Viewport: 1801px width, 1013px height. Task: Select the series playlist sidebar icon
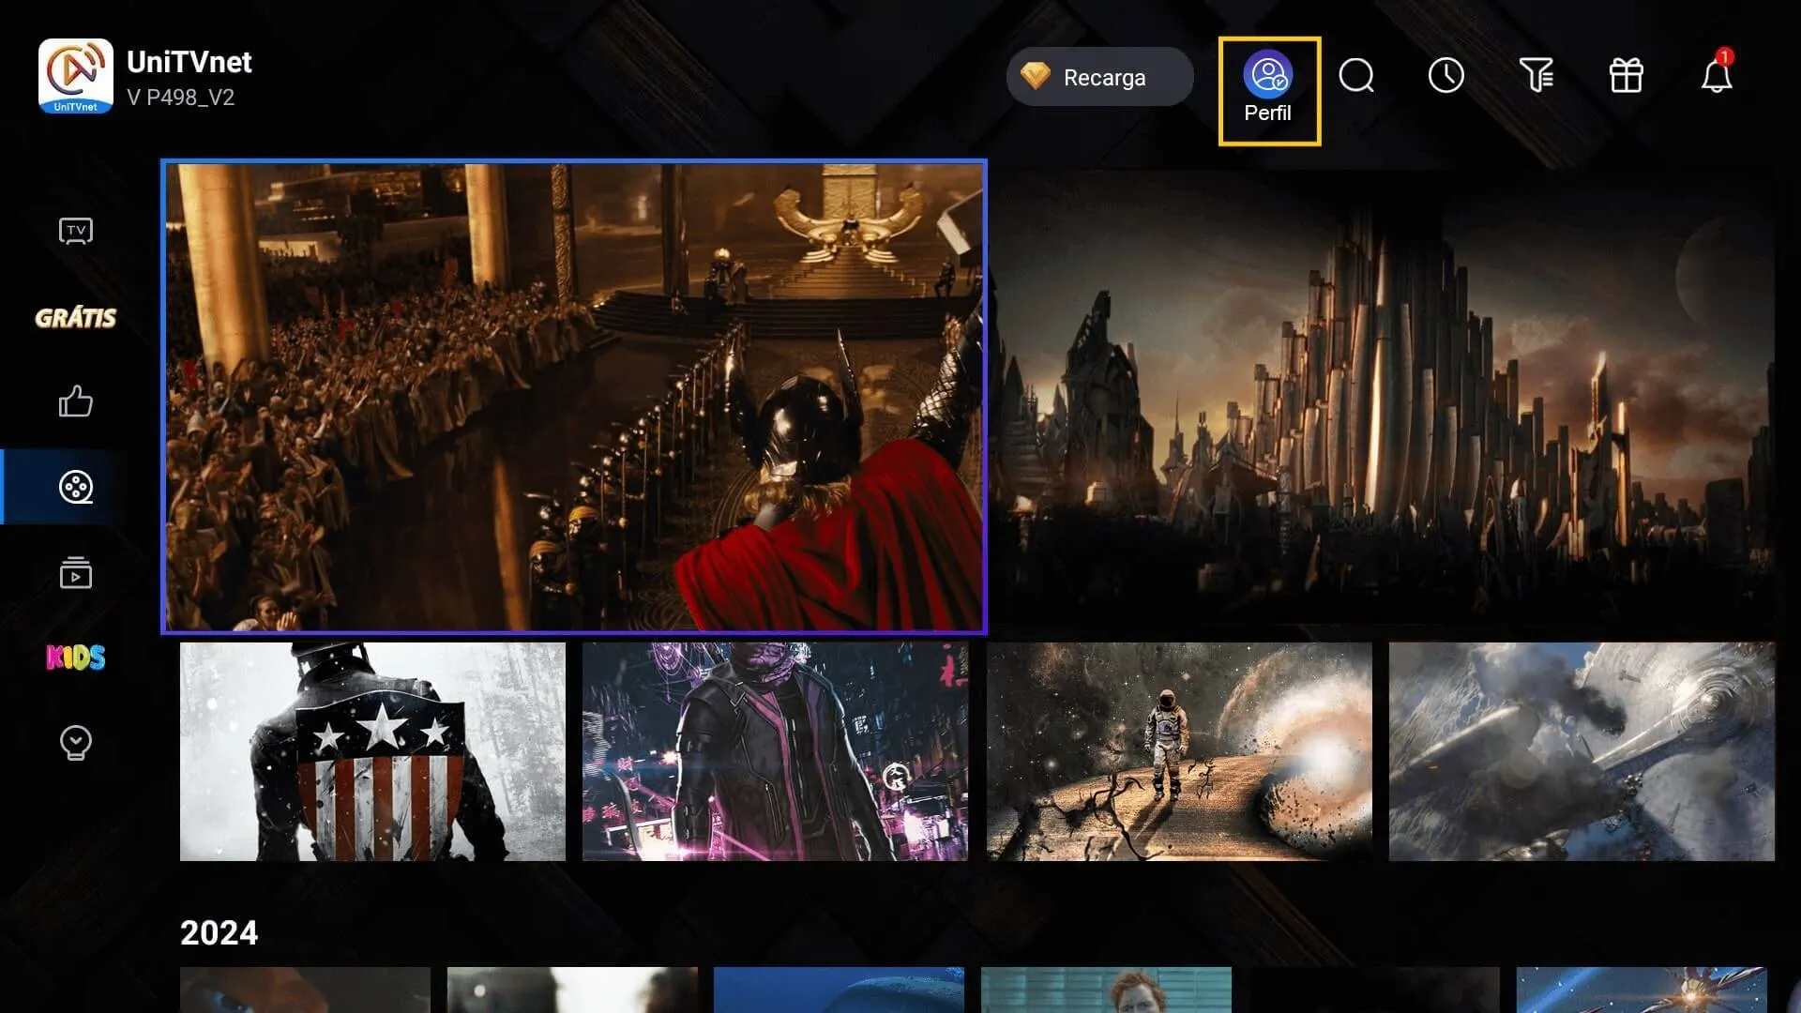coord(76,572)
